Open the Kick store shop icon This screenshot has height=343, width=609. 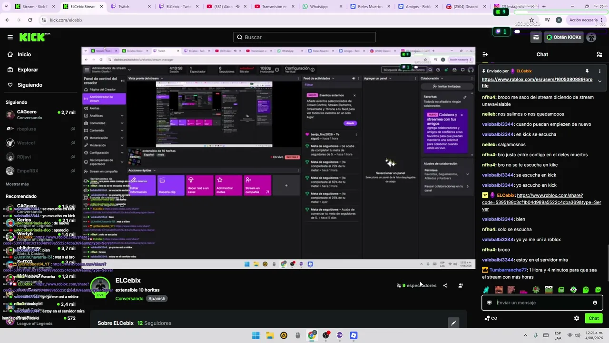(x=536, y=37)
